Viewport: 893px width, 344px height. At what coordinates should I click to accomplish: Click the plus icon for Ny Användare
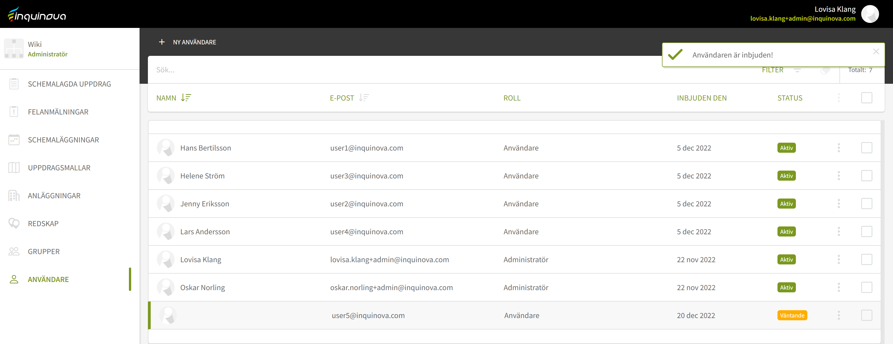tap(162, 42)
